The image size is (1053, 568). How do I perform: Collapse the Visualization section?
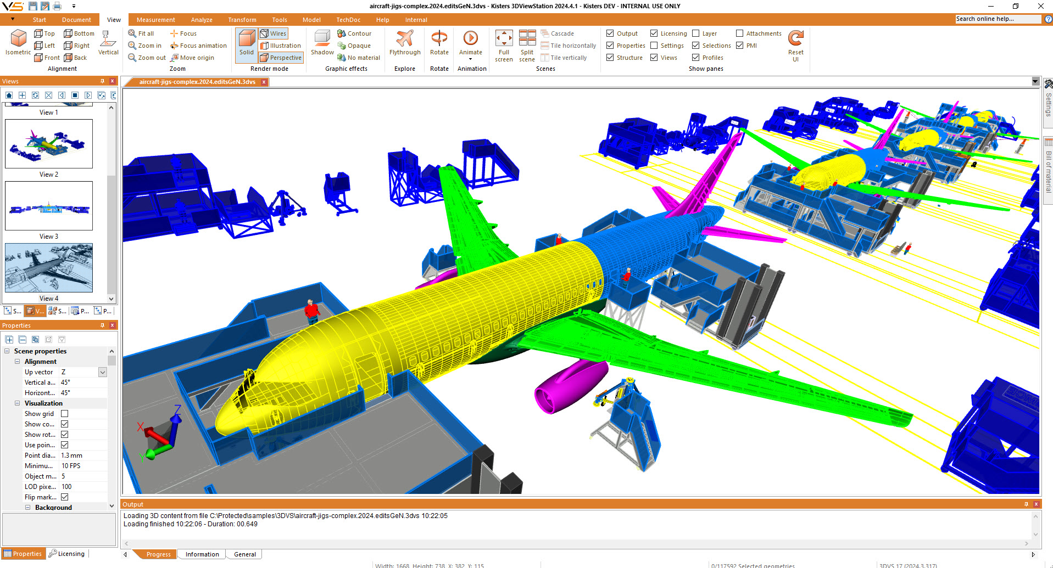pyautogui.click(x=17, y=403)
